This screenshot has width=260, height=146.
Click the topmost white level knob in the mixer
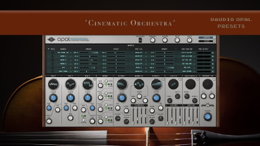click(100, 85)
